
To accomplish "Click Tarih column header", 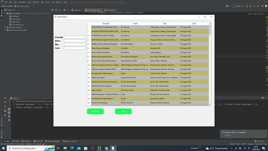I will (x=194, y=24).
